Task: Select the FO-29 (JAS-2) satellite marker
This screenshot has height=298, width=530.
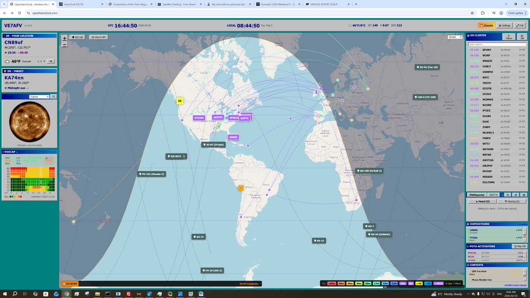Action: tap(212, 270)
